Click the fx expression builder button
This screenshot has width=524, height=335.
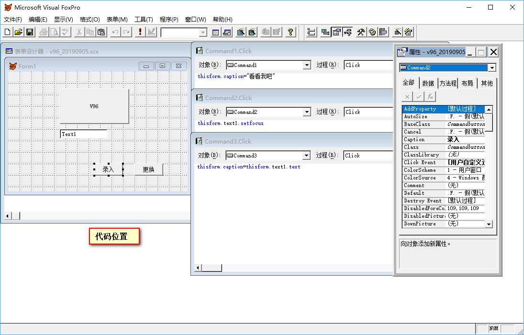click(430, 97)
